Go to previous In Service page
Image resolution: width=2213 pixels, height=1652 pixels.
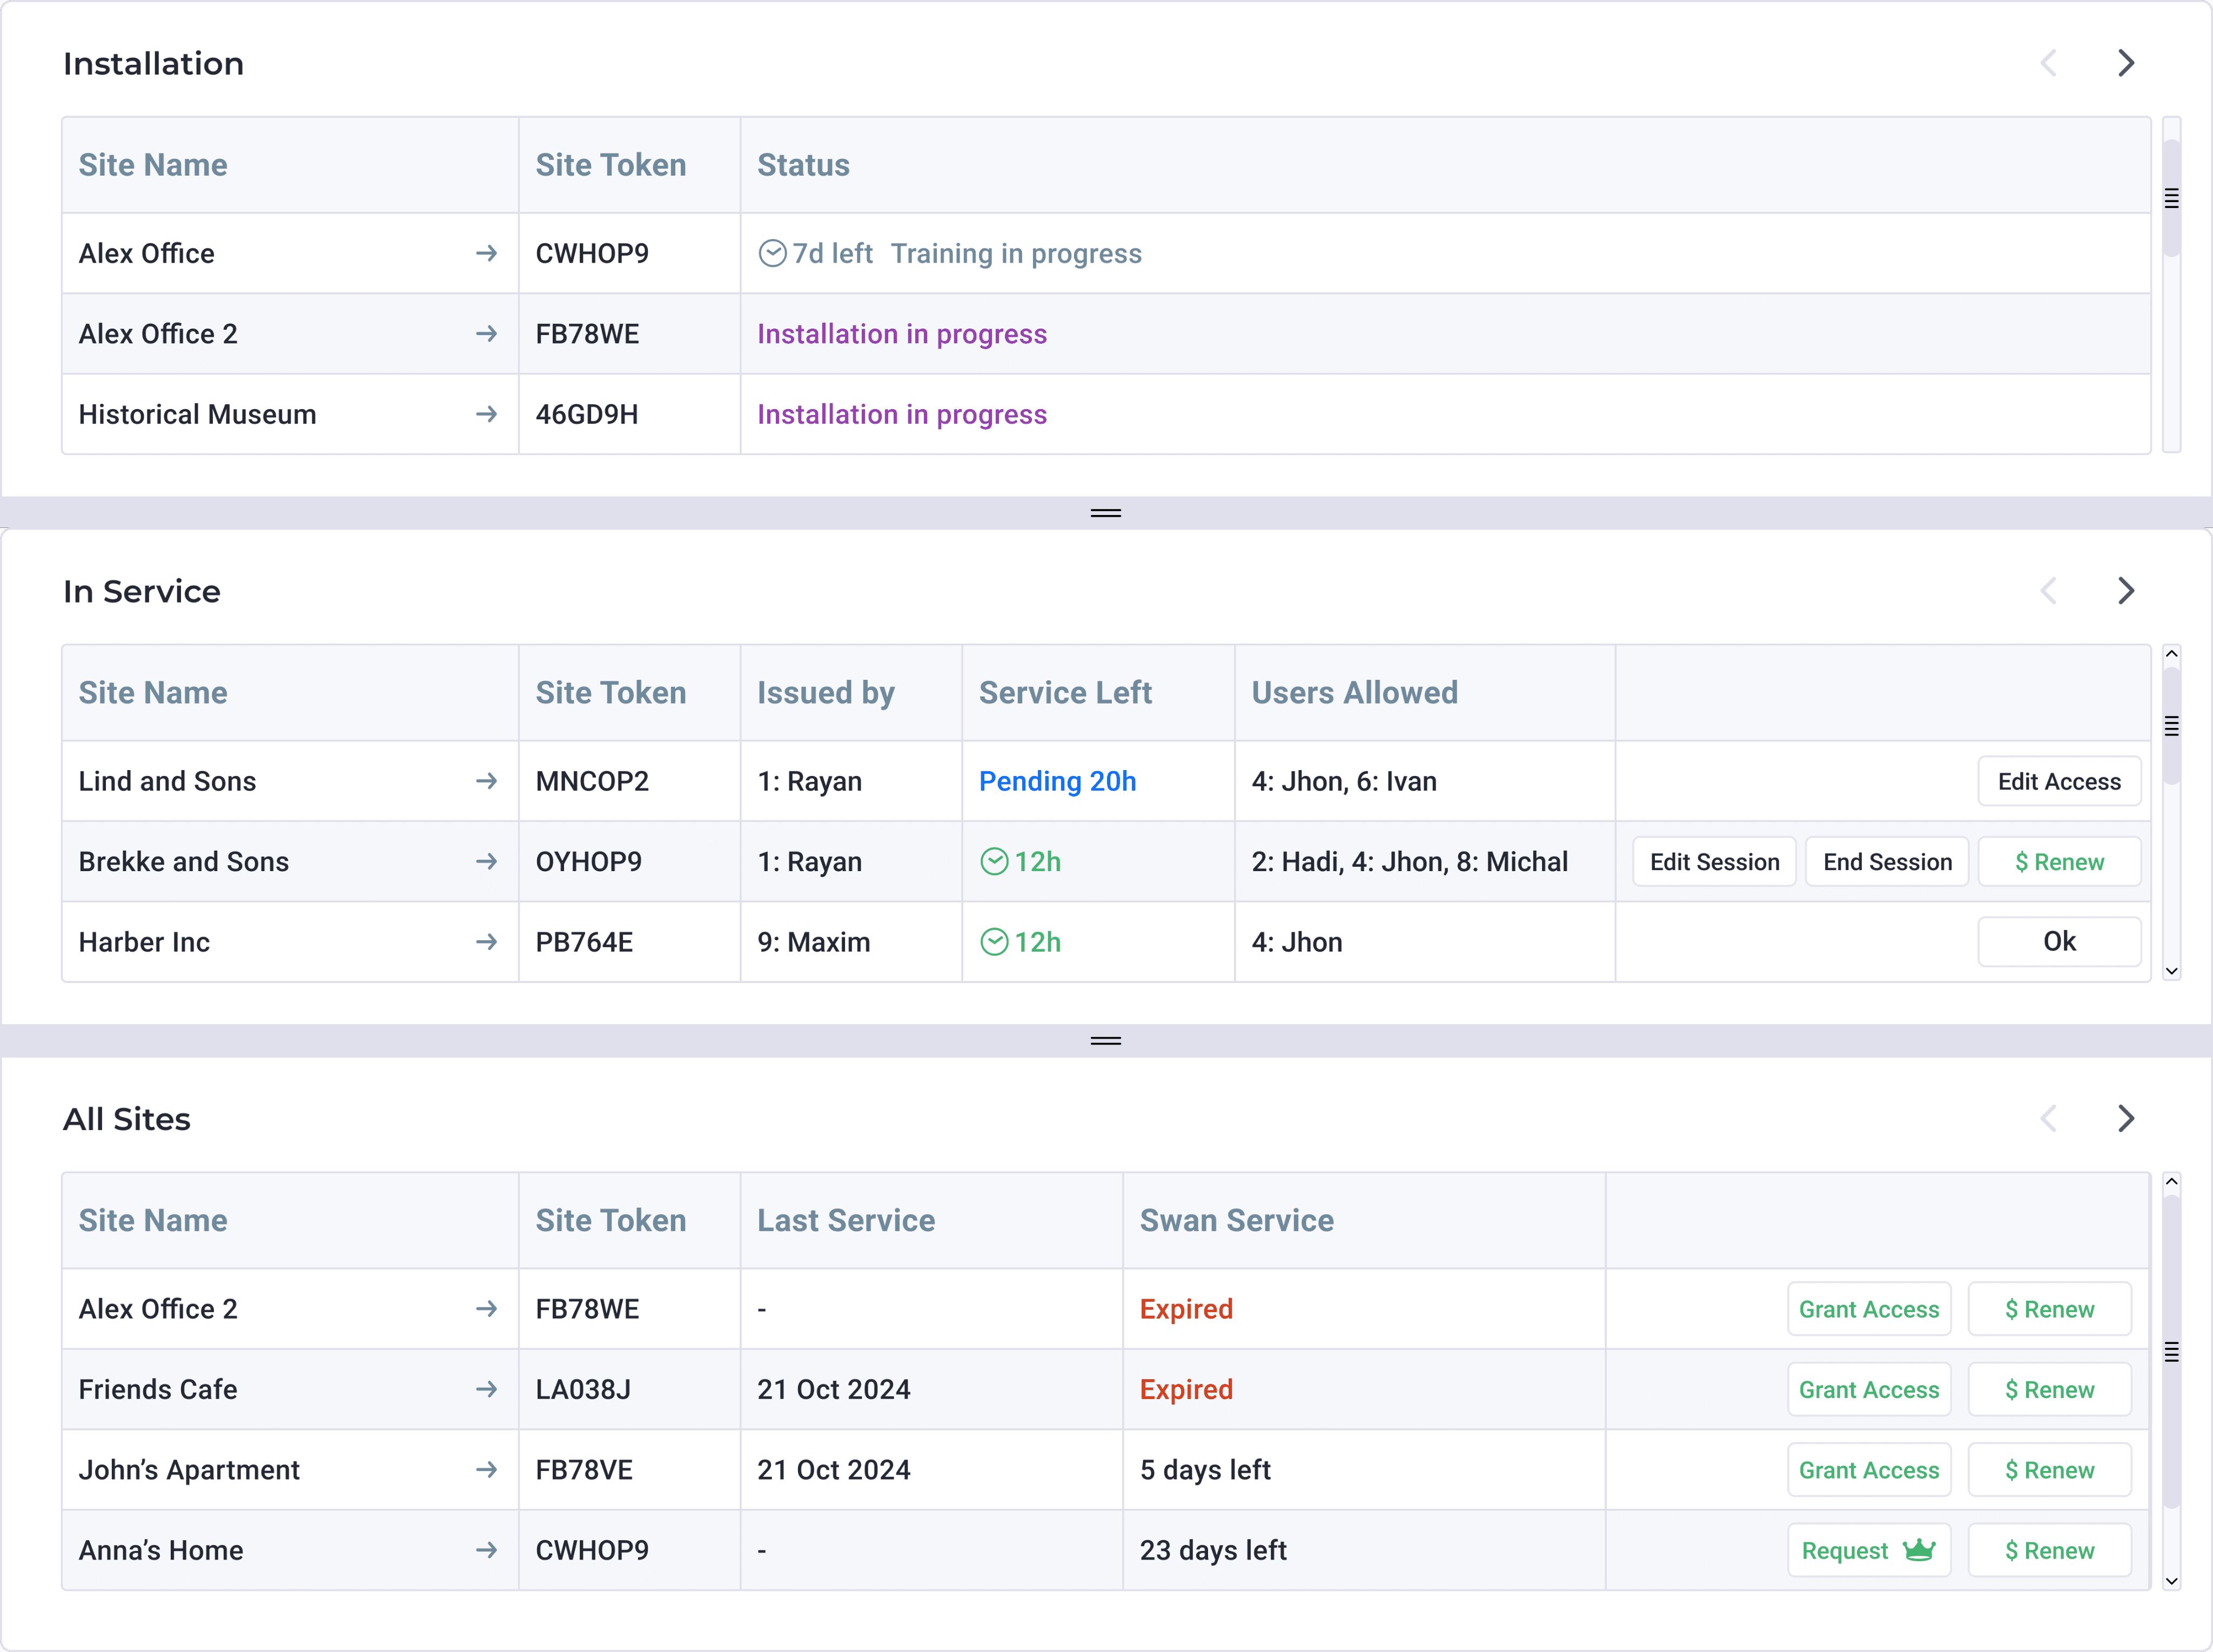pyautogui.click(x=2048, y=591)
